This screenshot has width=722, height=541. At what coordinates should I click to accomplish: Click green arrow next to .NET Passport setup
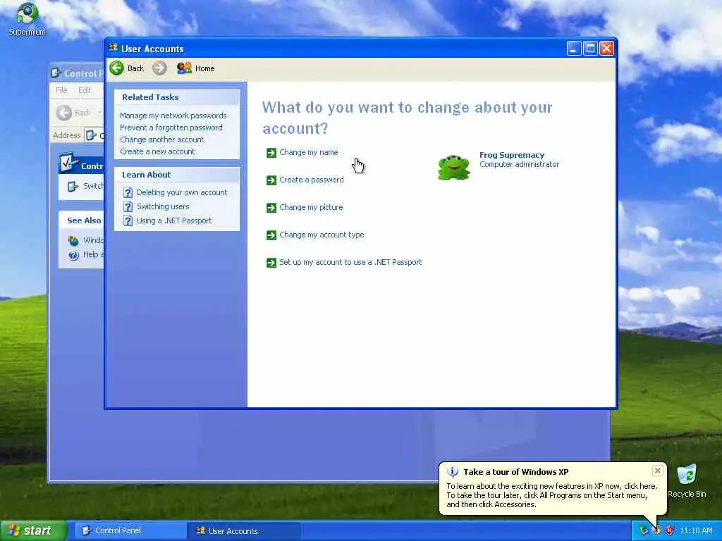[271, 263]
